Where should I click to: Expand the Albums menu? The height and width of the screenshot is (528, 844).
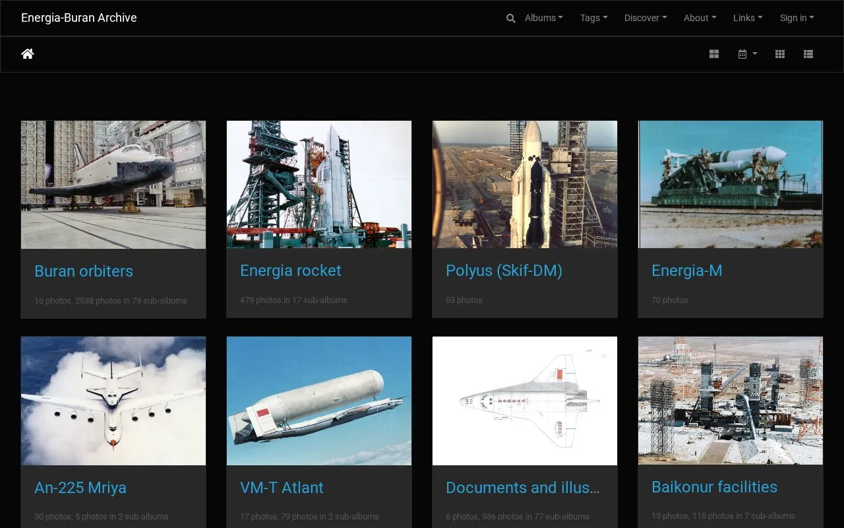click(544, 18)
